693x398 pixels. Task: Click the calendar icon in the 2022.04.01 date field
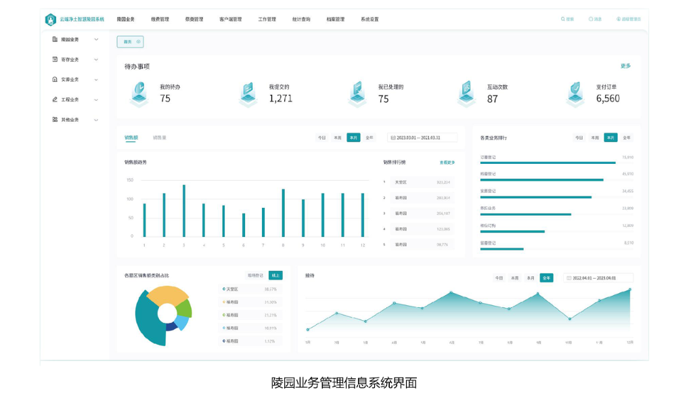[x=569, y=278]
